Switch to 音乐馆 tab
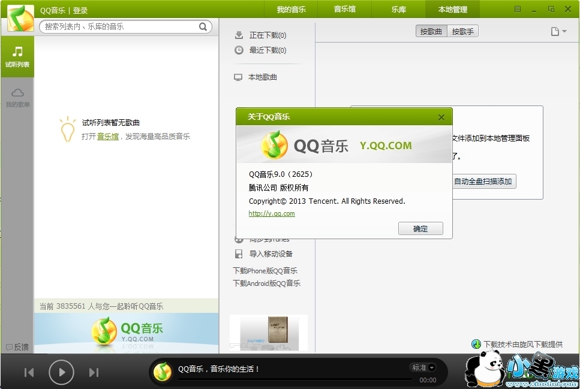This screenshot has width=580, height=389. (x=345, y=9)
